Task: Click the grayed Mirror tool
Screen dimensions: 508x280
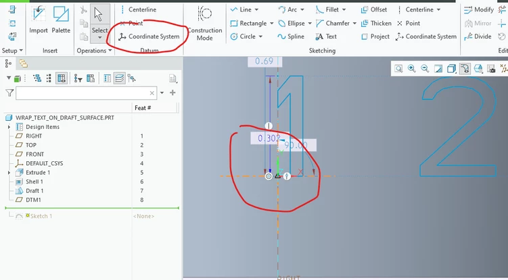Action: [478, 24]
